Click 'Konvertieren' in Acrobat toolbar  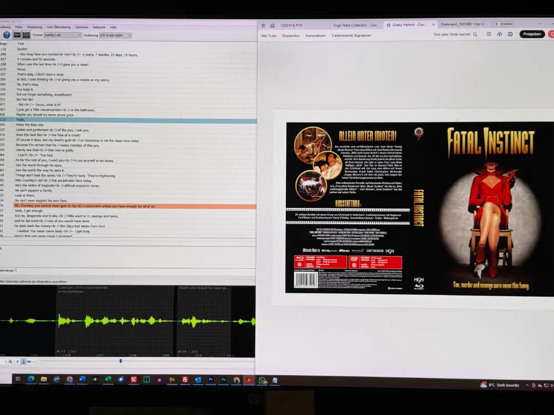click(x=316, y=35)
